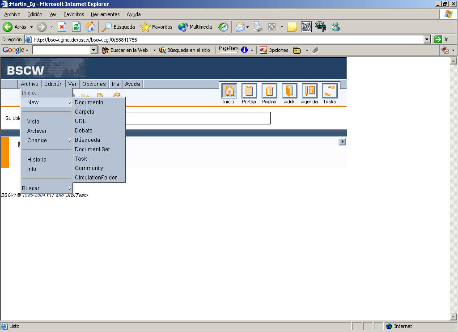Viewport: 458px width, 332px height.
Task: Open the Addr address book icon
Action: (289, 91)
